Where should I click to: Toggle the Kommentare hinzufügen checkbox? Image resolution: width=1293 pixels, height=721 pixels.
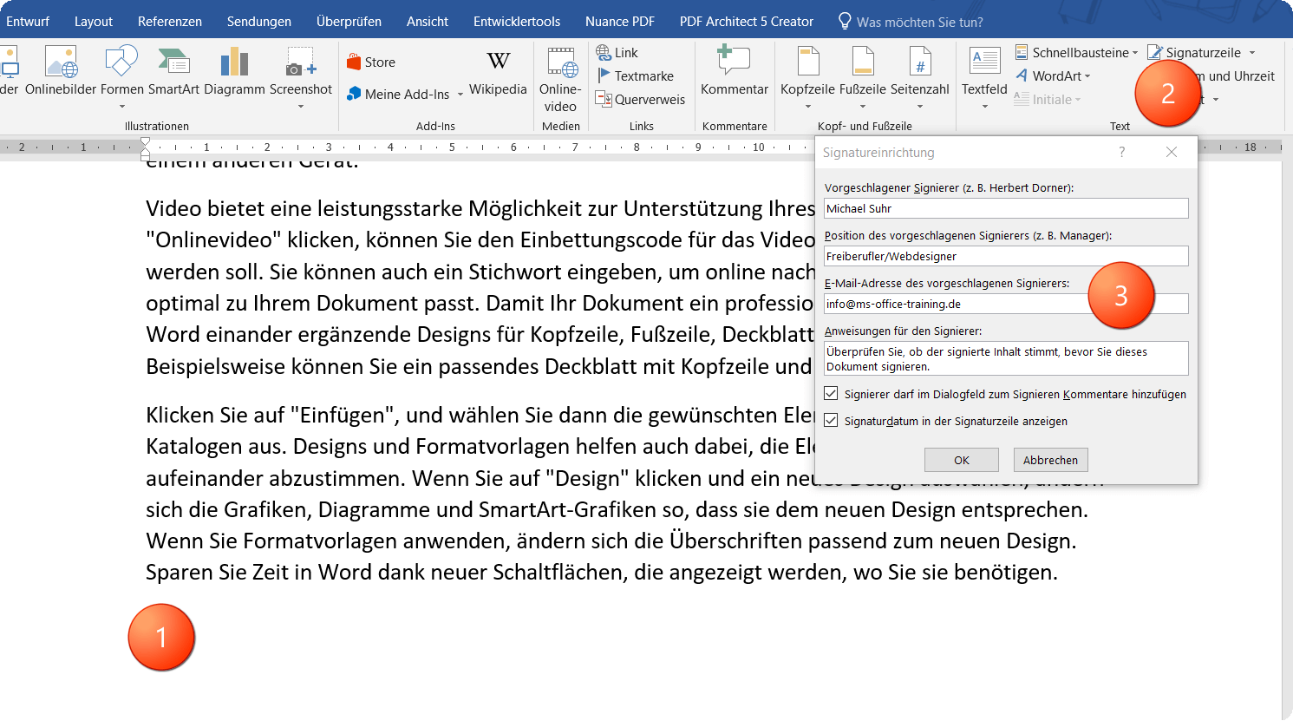tap(831, 394)
